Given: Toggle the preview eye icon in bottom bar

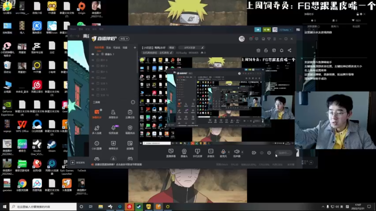Looking at the screenshot, I should tap(262, 153).
